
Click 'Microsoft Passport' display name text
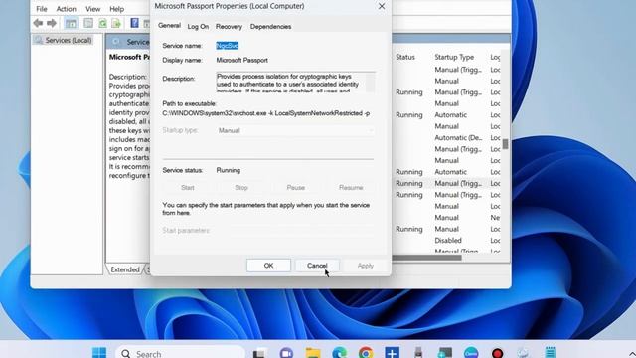pyautogui.click(x=241, y=60)
